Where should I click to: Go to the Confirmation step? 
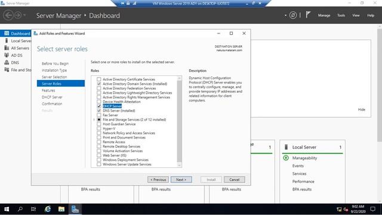point(52,103)
